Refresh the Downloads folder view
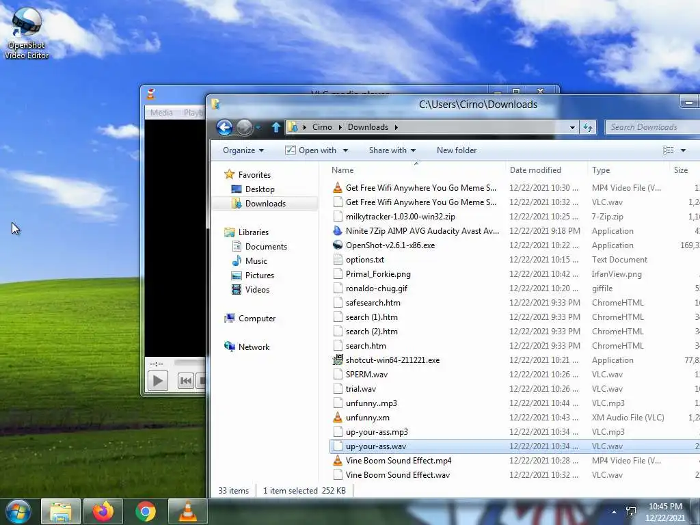The image size is (700, 525). (x=588, y=128)
